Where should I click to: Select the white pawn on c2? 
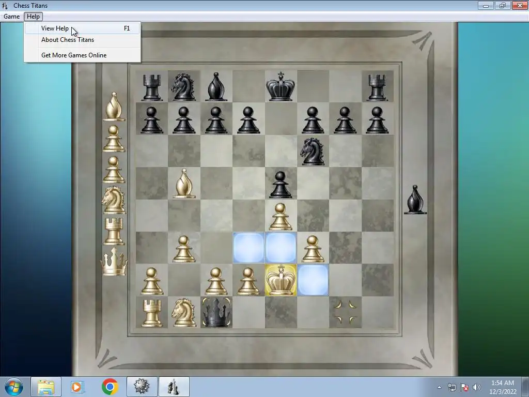coord(216,281)
